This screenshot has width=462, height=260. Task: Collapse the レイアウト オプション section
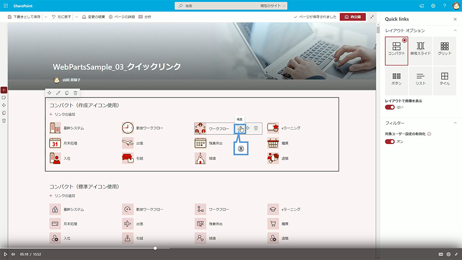(x=455, y=30)
